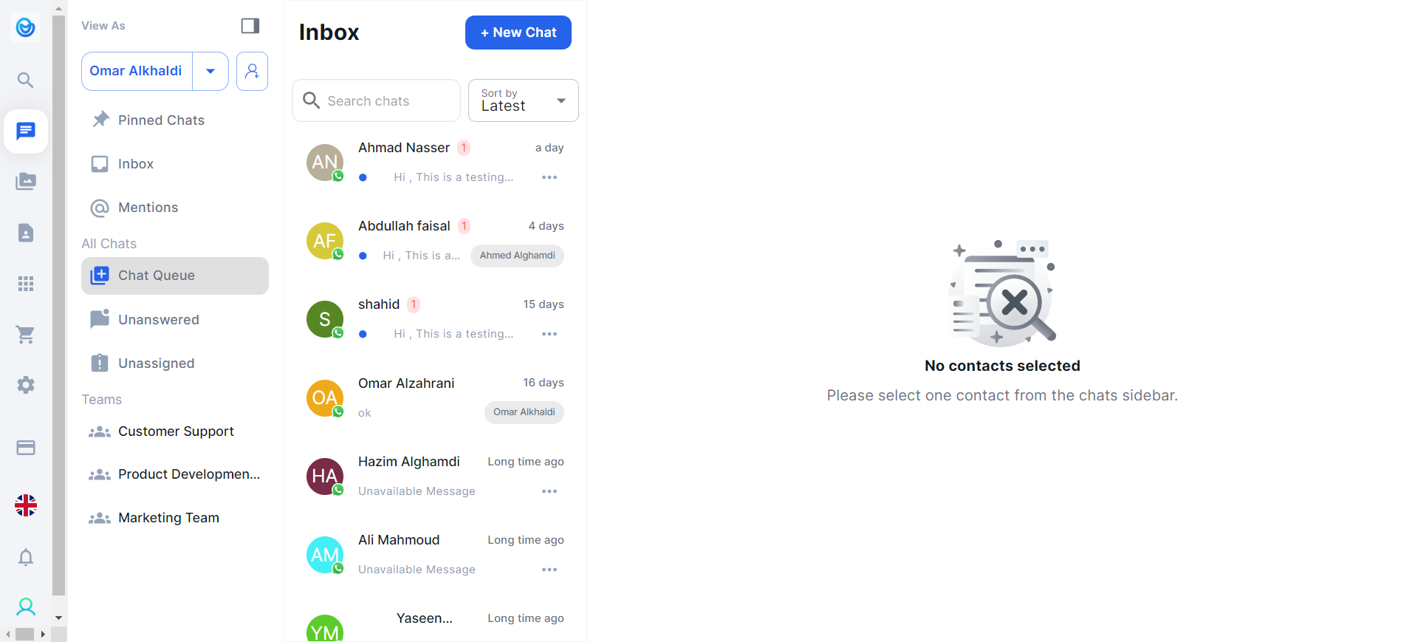Open the Unanswered chats section
Image resolution: width=1418 pixels, height=642 pixels.
click(158, 320)
